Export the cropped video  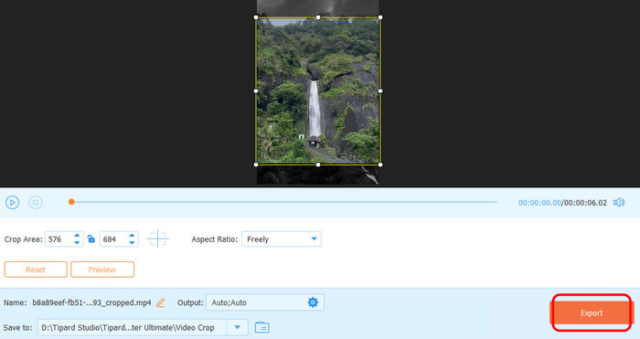(592, 313)
